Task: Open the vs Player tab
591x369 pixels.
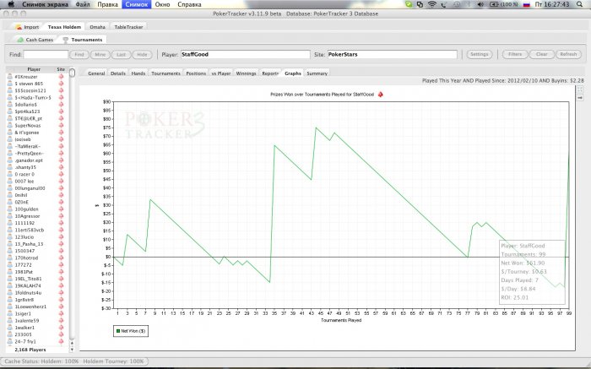Action: (x=221, y=73)
